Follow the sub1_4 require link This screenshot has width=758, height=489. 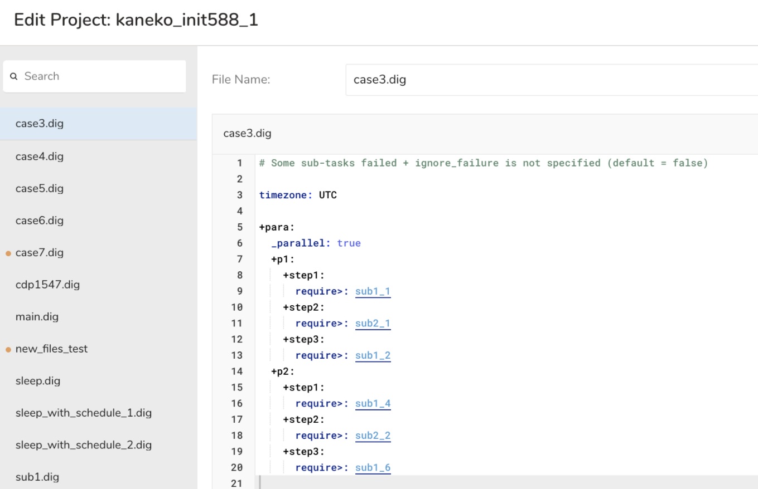pos(373,404)
